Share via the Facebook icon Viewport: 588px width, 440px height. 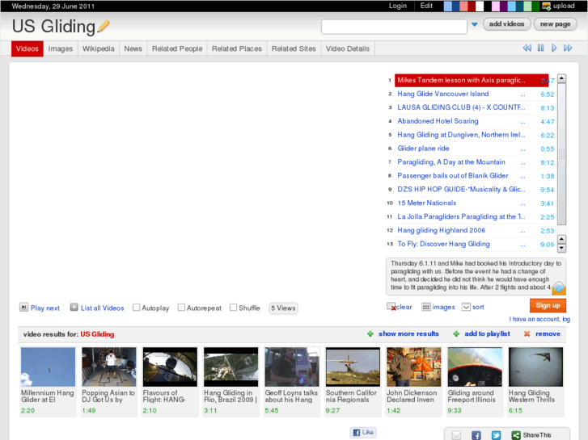[476, 435]
